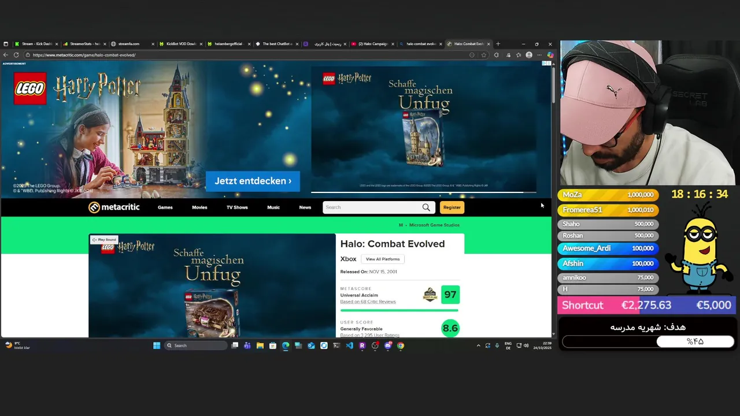The width and height of the screenshot is (740, 416).
Task: Click the search magnifier icon on Metacritic
Action: tap(426, 207)
